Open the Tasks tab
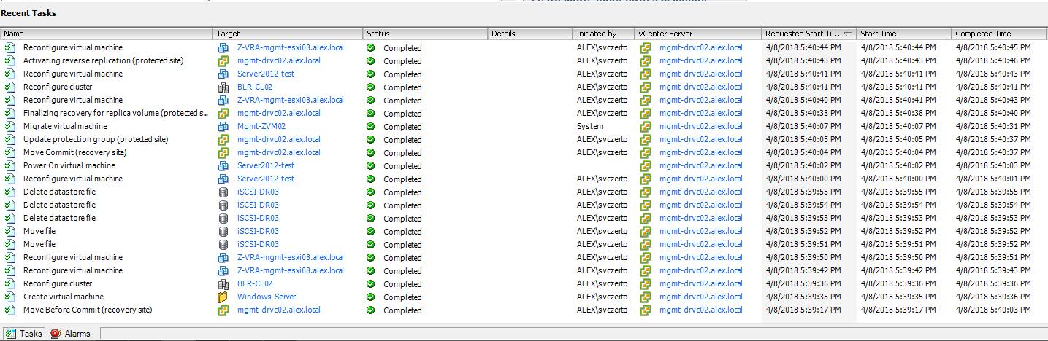This screenshot has height=341, width=1048. 24,333
